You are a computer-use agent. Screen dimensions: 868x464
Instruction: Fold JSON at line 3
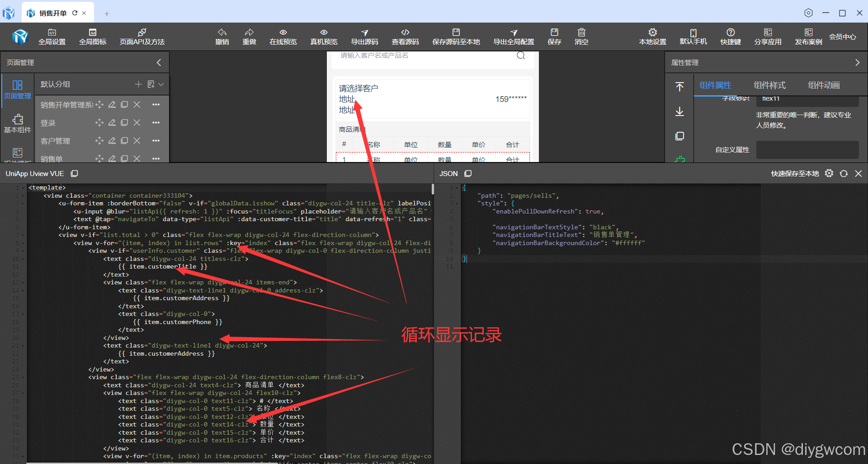[457, 204]
